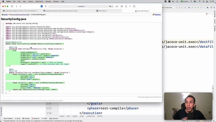Click the 'plugins' breadcrumb in the IDE editor
The width and height of the screenshot is (216, 122).
coord(75,116)
